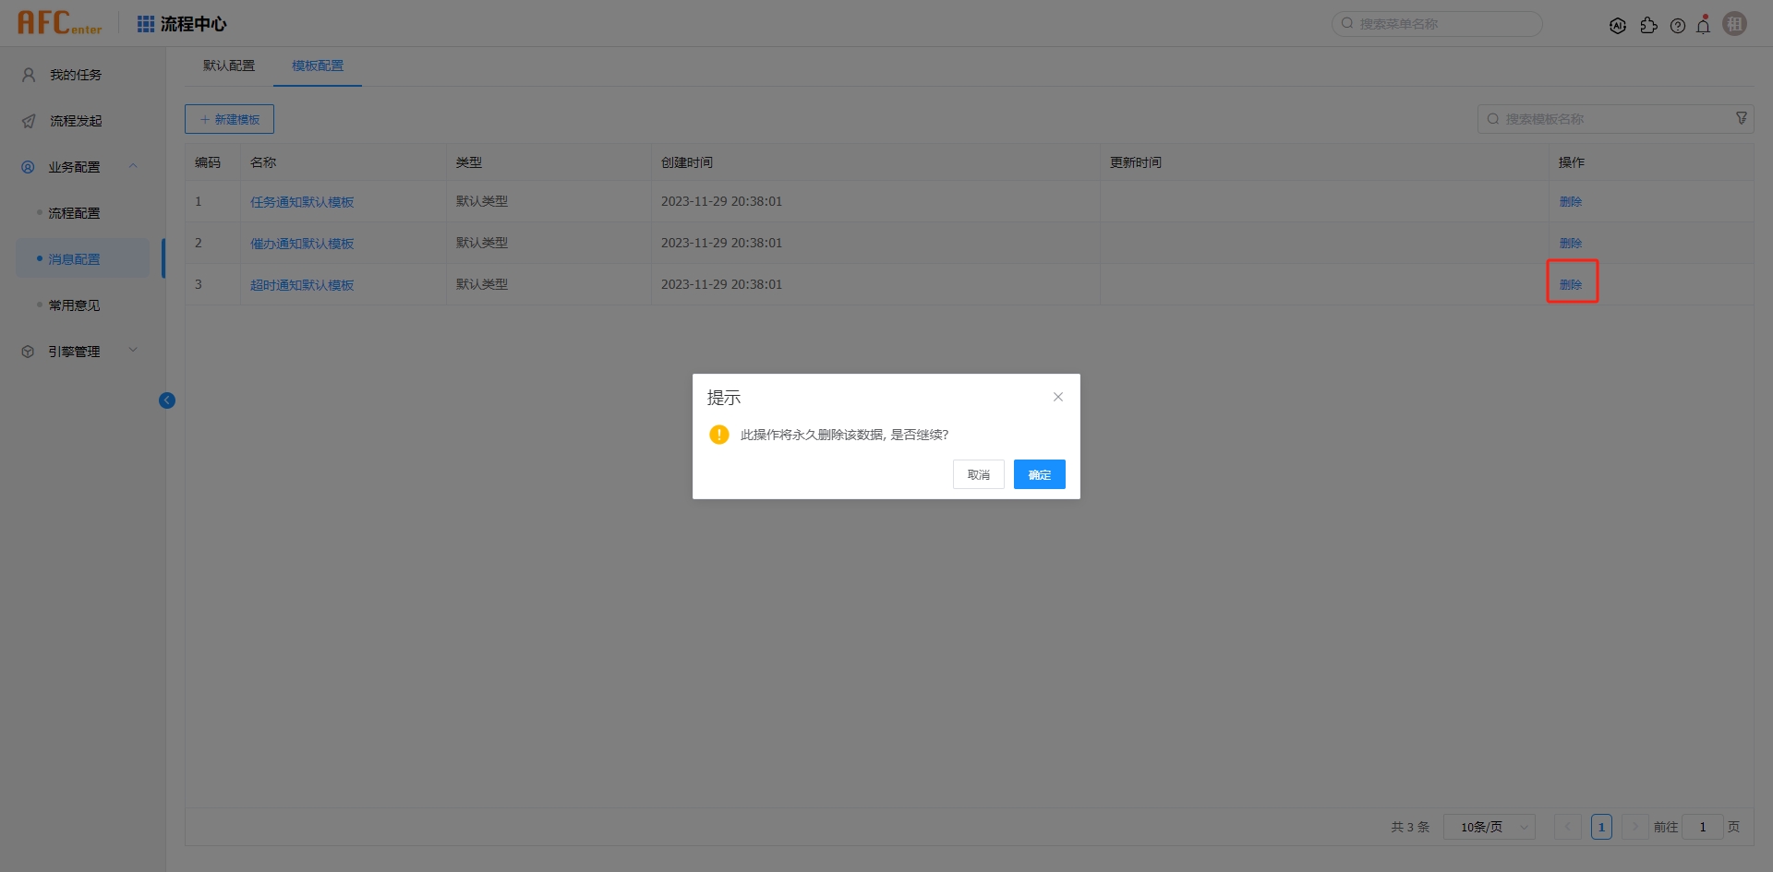Click the puzzle-piece plugin icon
The height and width of the screenshot is (872, 1773).
pyautogui.click(x=1648, y=26)
